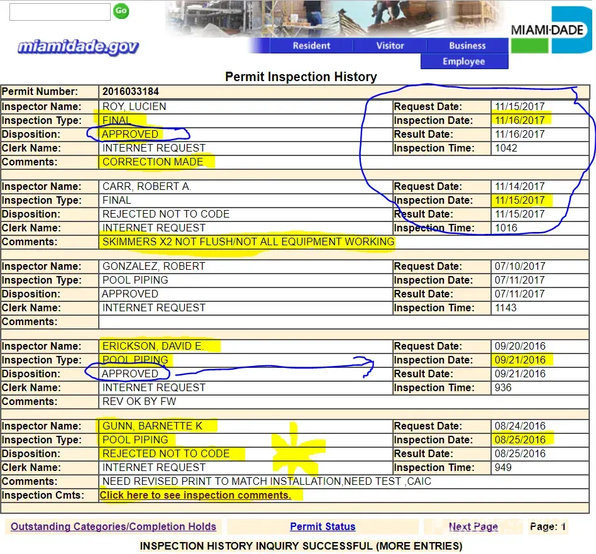Click the construction banner photo
Screen dimensions: 596x554
333,18
